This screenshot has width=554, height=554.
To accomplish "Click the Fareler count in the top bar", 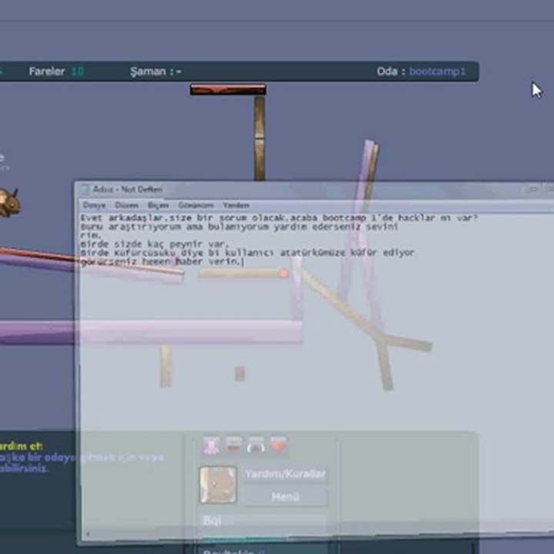I will [x=78, y=72].
